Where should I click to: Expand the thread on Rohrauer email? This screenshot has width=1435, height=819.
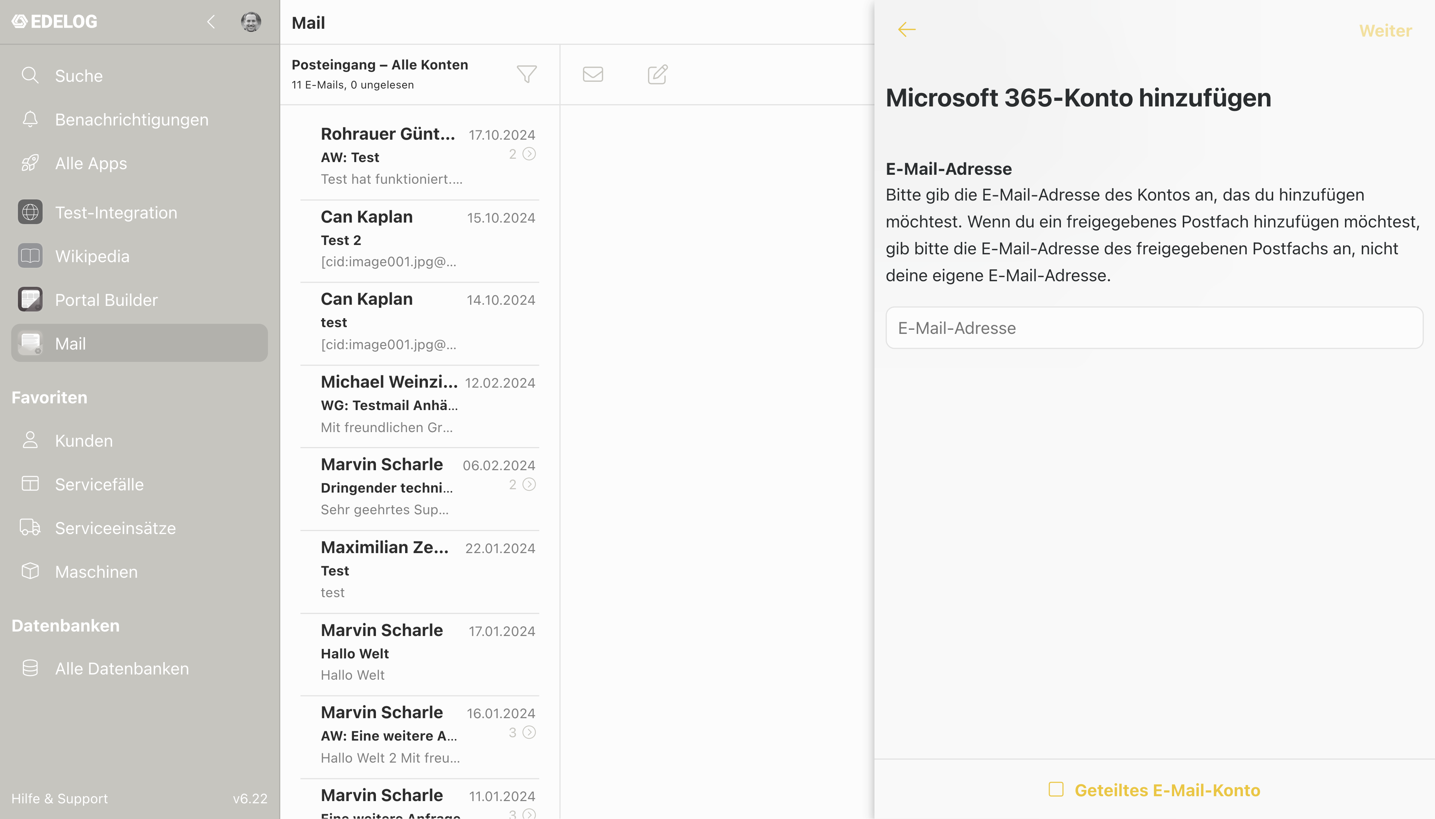529,154
